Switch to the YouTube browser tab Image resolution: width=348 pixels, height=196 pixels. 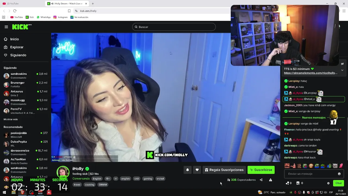pos(22,4)
